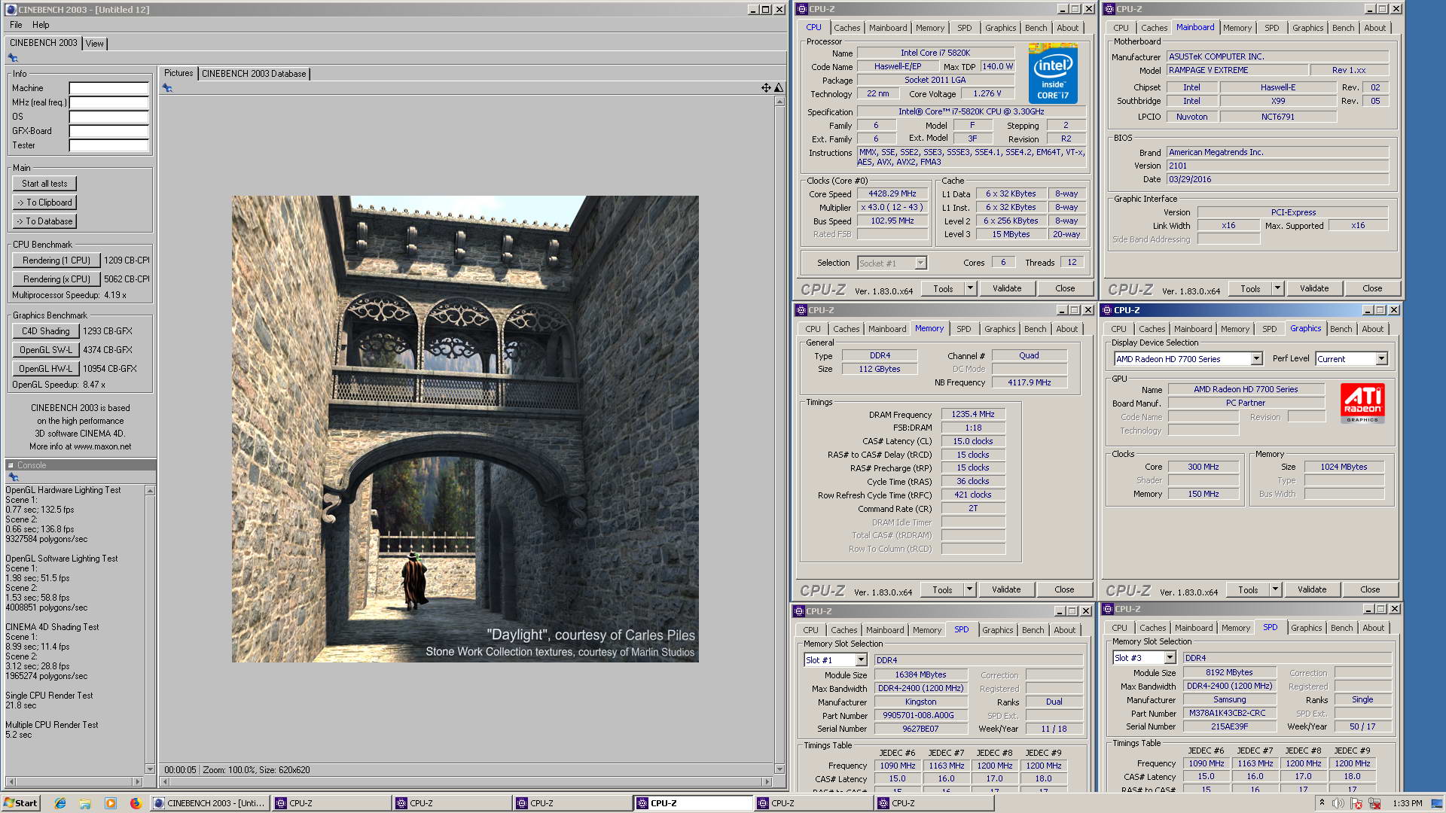The image size is (1446, 813).
Task: Select the four-arrow move tool in picture viewer
Action: point(766,88)
